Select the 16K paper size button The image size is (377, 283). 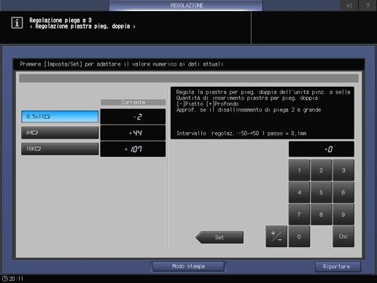60,149
